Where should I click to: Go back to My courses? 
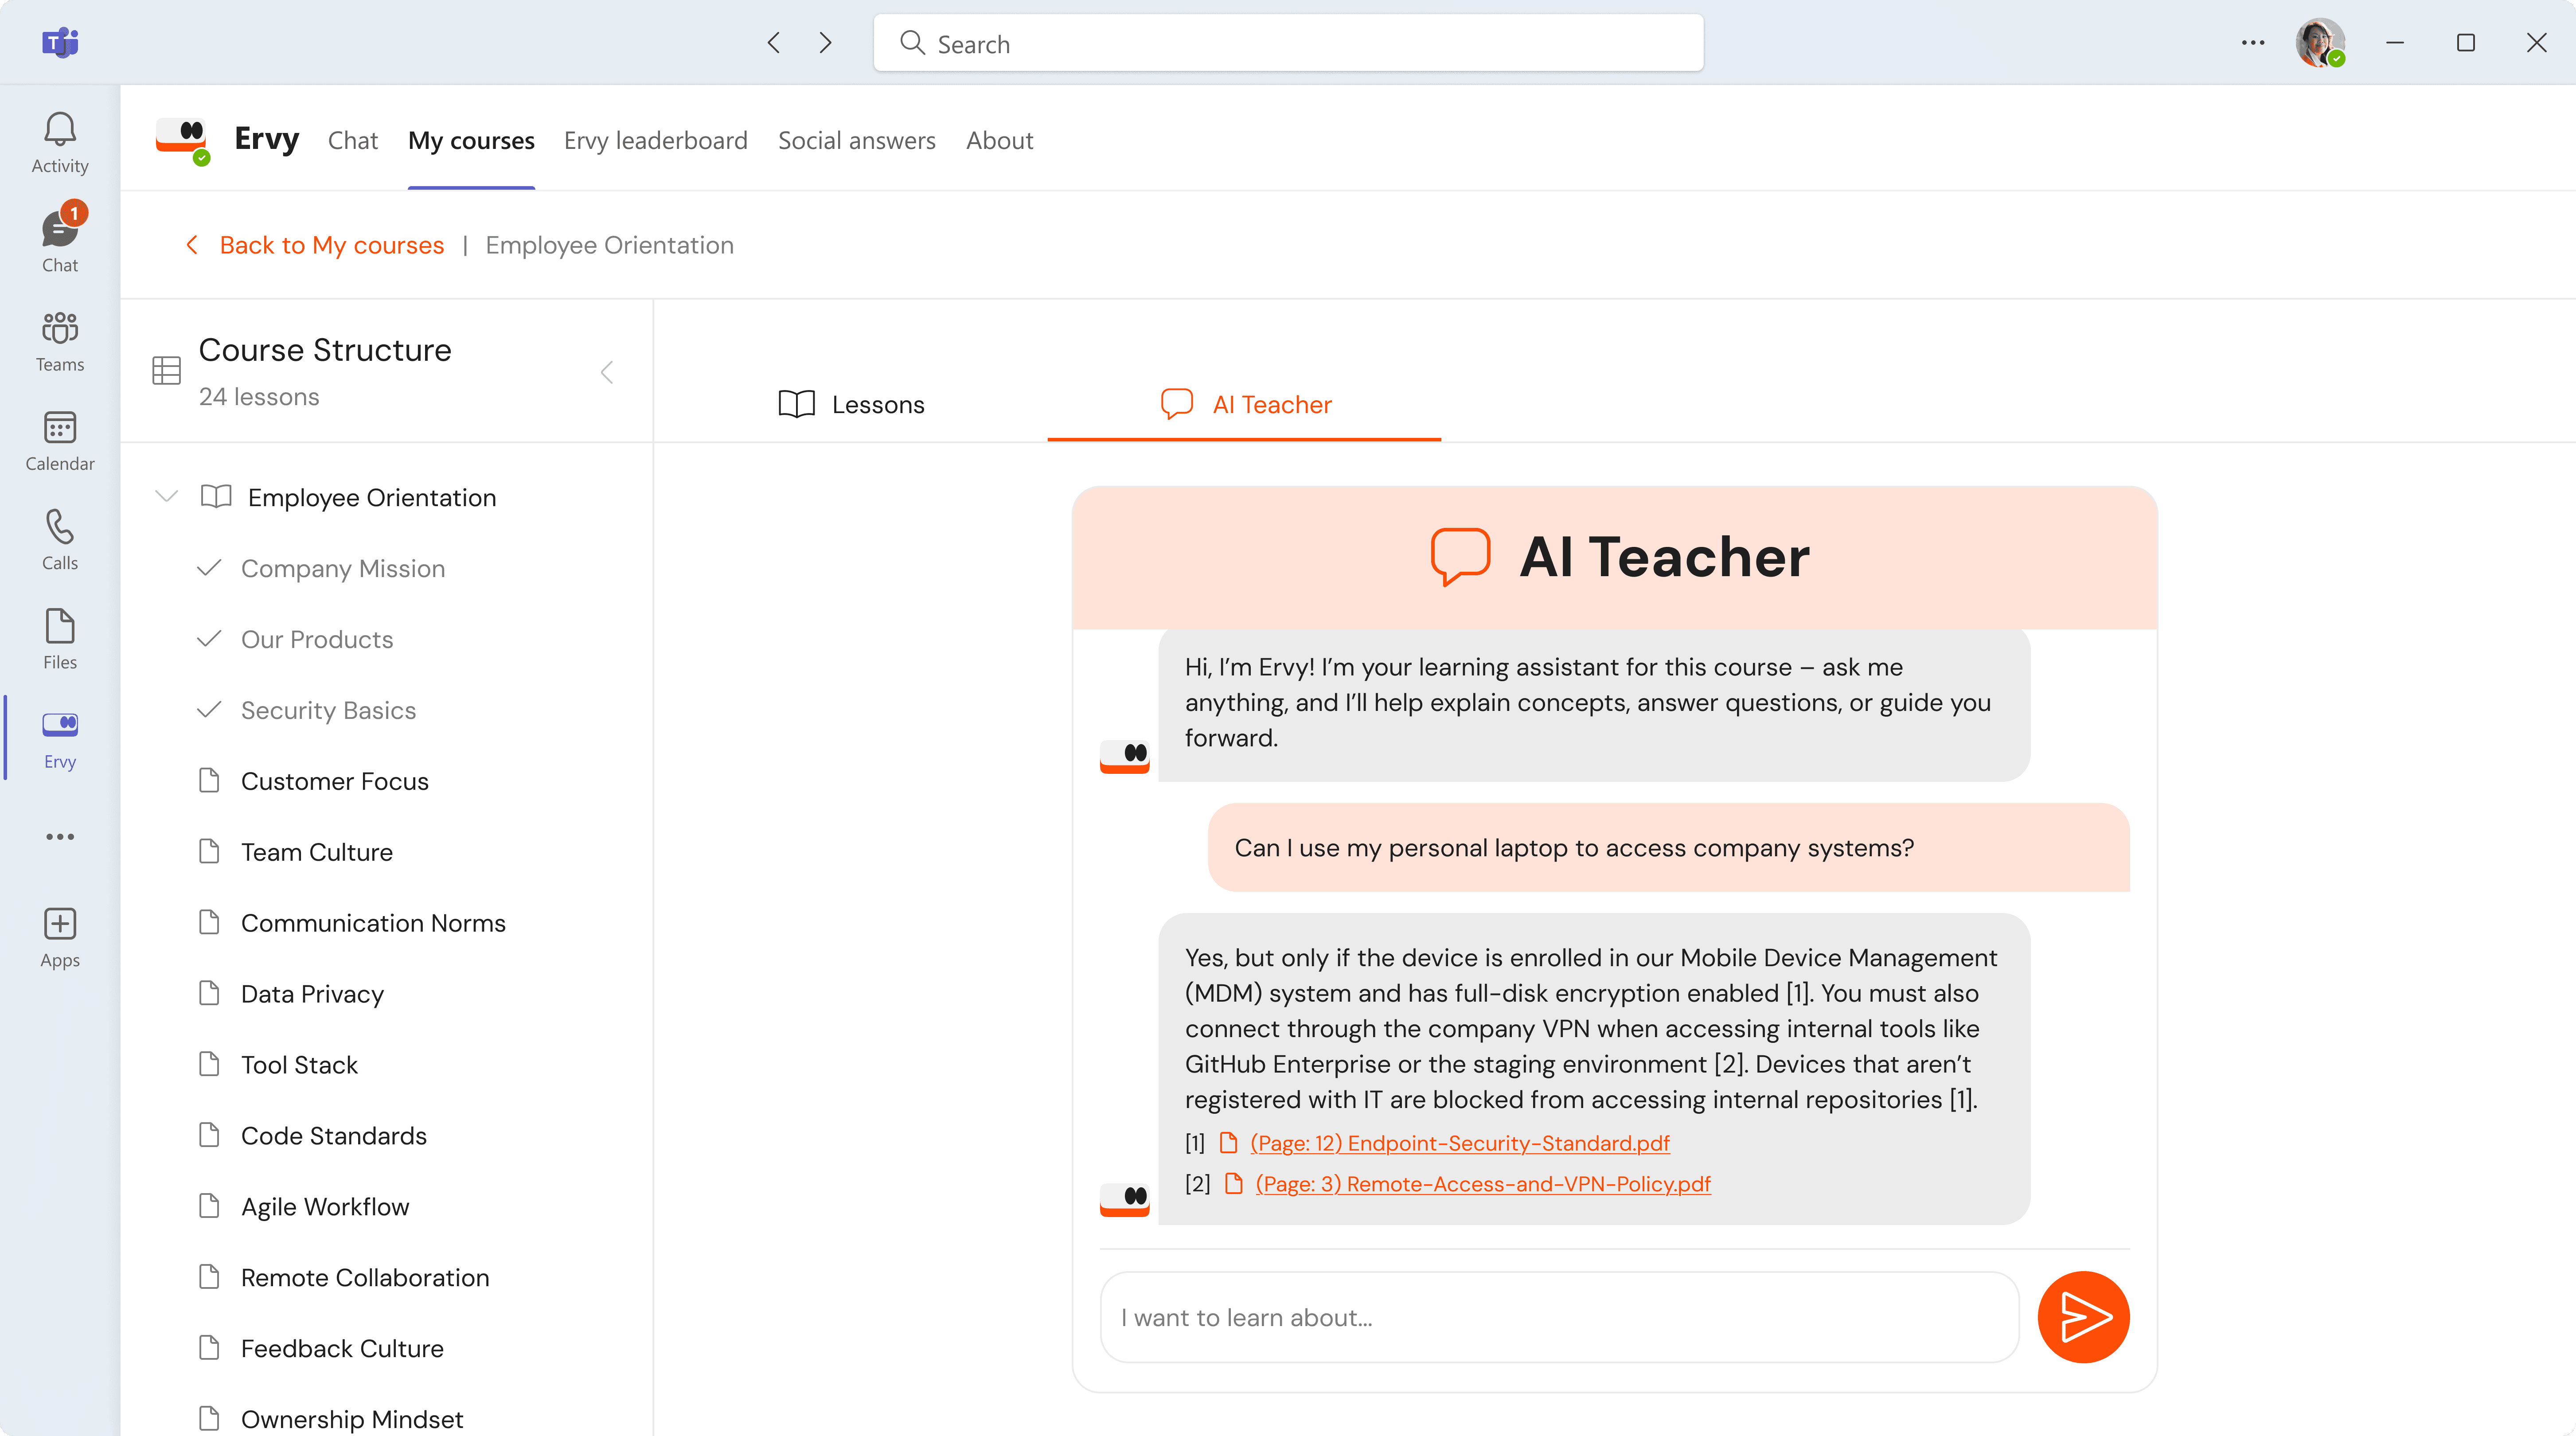pyautogui.click(x=330, y=245)
